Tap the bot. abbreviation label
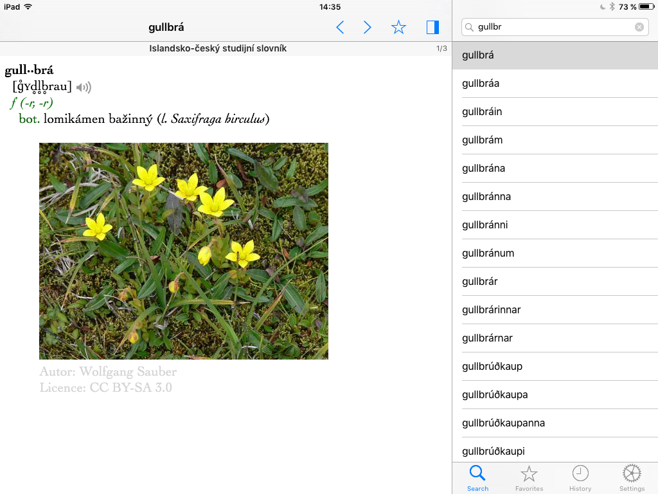Image resolution: width=658 pixels, height=494 pixels. [30, 119]
